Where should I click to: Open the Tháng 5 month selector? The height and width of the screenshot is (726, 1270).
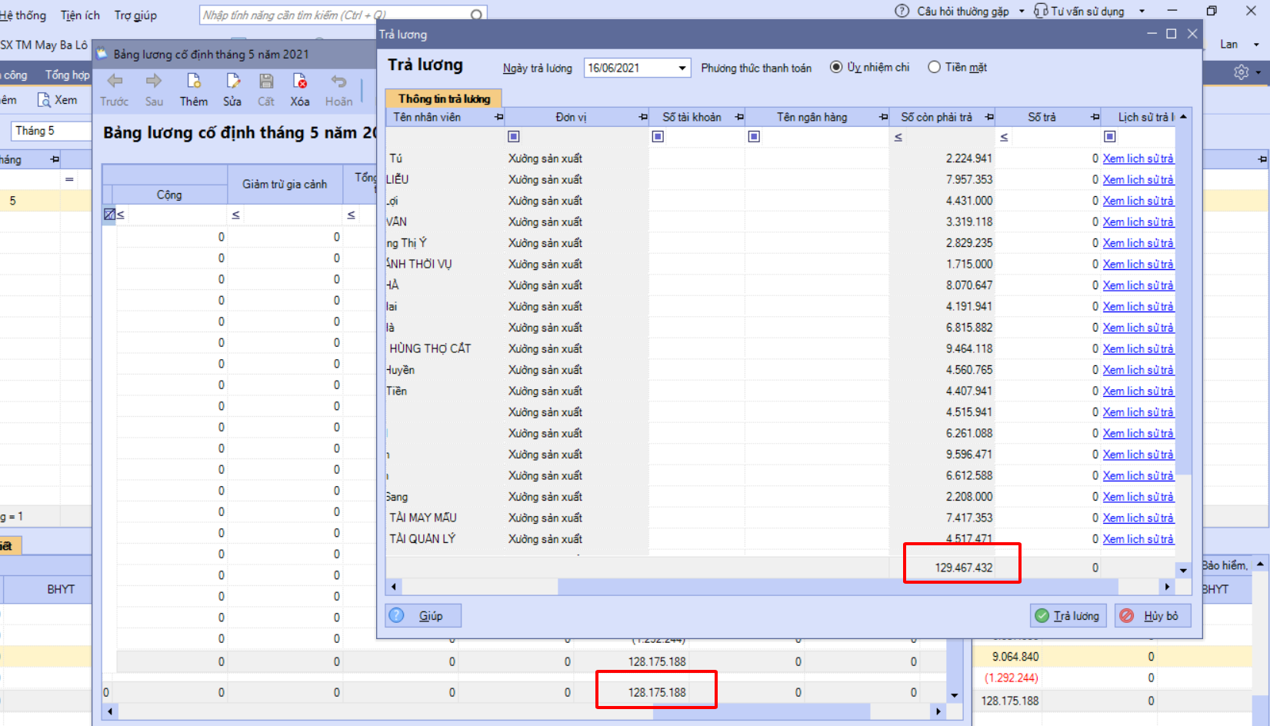click(x=51, y=131)
